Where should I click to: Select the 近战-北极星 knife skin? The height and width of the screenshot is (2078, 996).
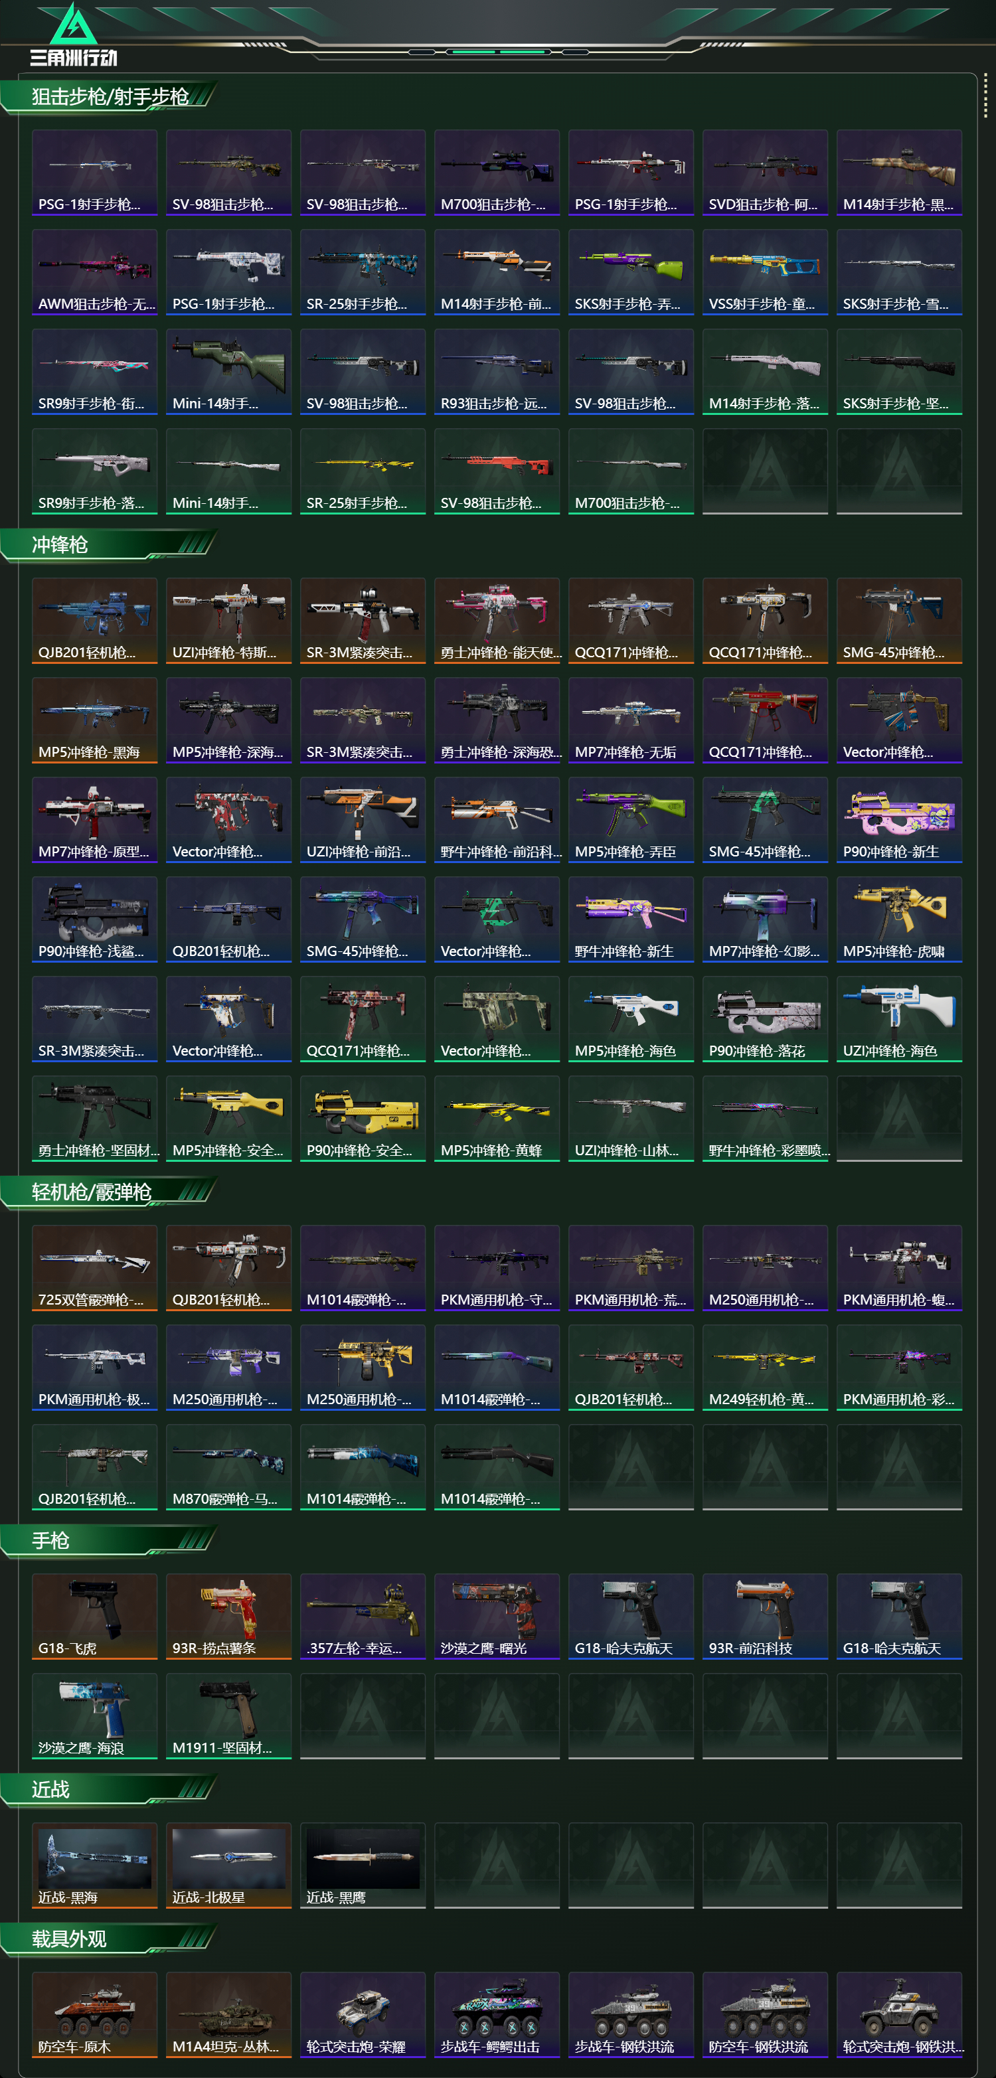coord(228,1865)
